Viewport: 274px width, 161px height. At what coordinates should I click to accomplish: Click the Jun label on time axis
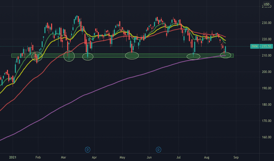pyautogui.click(x=149, y=157)
